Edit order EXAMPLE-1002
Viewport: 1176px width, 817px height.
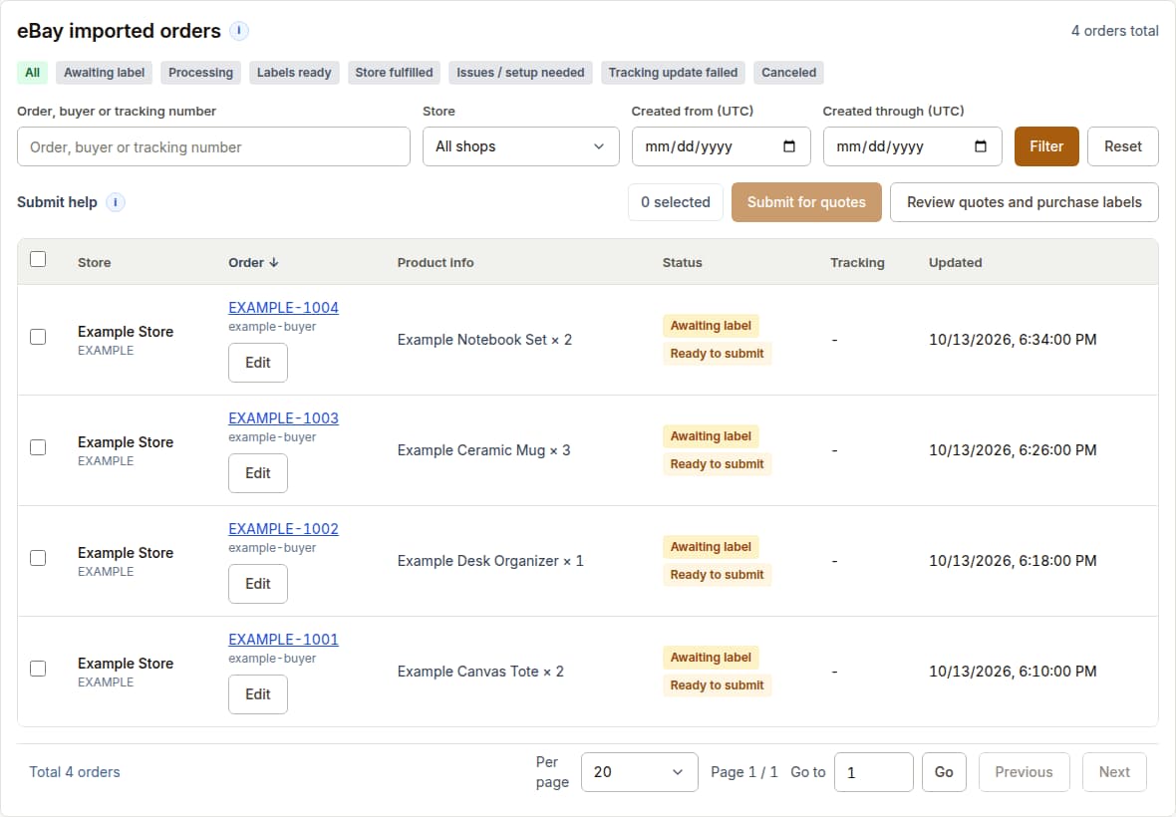coord(258,584)
